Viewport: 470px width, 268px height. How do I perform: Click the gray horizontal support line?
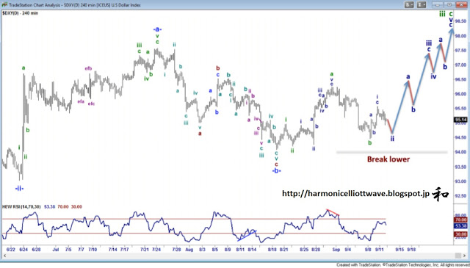pos(391,152)
